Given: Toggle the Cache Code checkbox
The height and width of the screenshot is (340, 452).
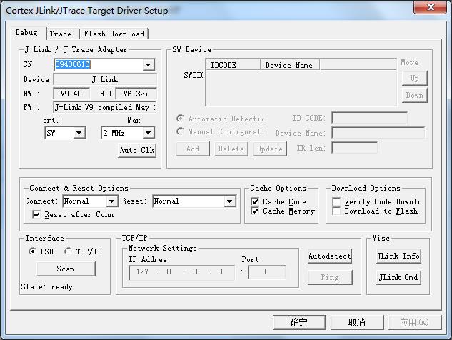Looking at the screenshot, I should [255, 201].
